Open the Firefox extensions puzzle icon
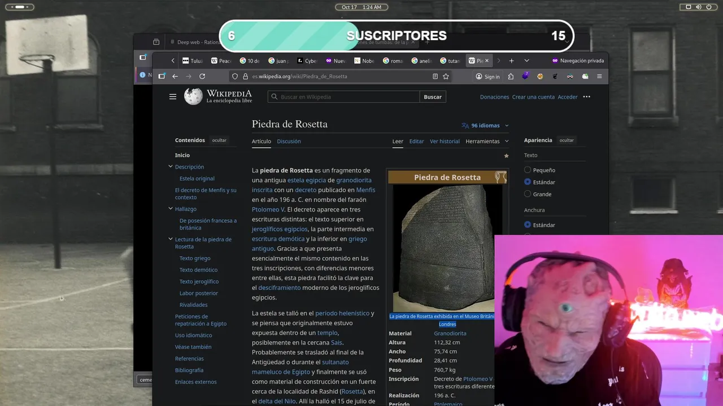Image resolution: width=723 pixels, height=406 pixels. (x=511, y=76)
